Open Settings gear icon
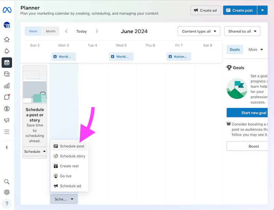This screenshot has width=274, height=210. pos(7,192)
